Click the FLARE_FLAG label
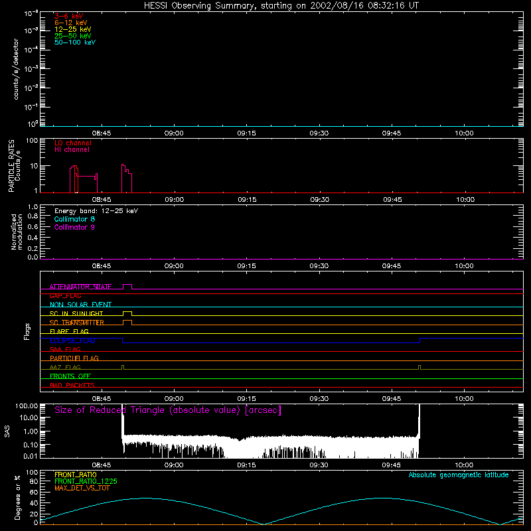Image resolution: width=531 pixels, height=531 pixels. pyautogui.click(x=69, y=331)
